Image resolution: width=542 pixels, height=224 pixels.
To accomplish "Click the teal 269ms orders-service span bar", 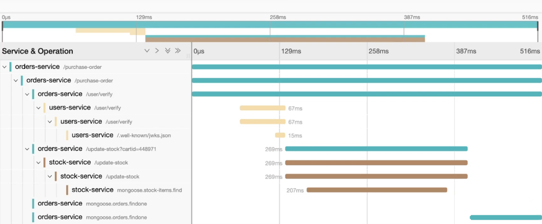I will tap(376, 149).
